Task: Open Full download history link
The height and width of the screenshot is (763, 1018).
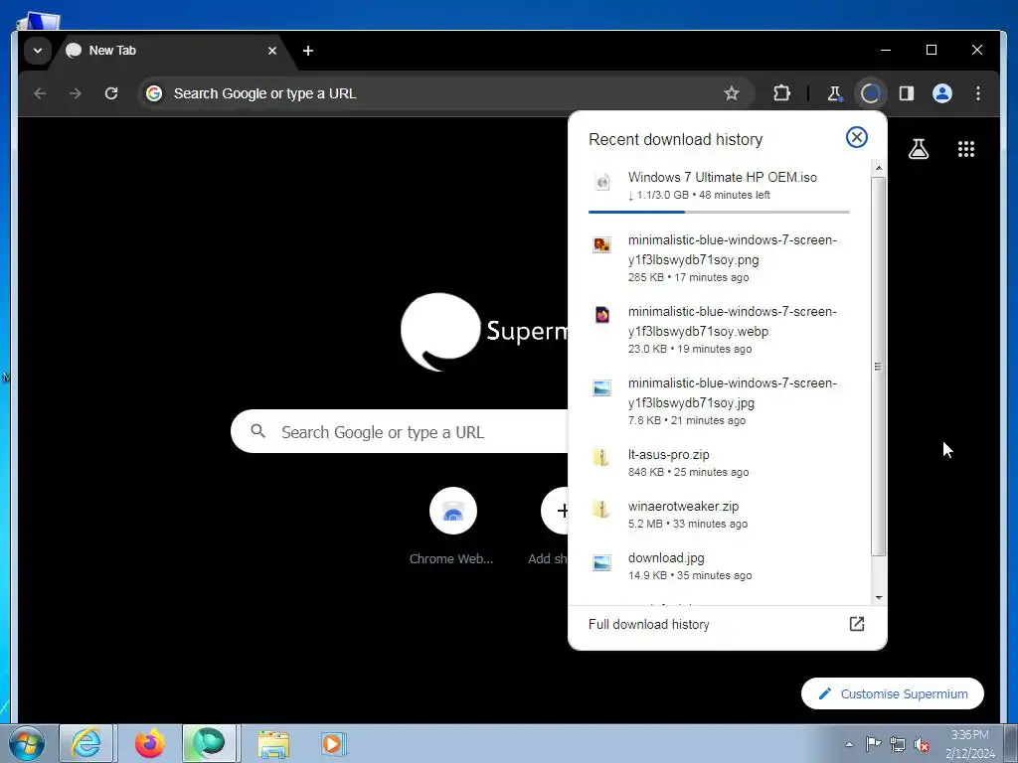Action: [x=727, y=624]
